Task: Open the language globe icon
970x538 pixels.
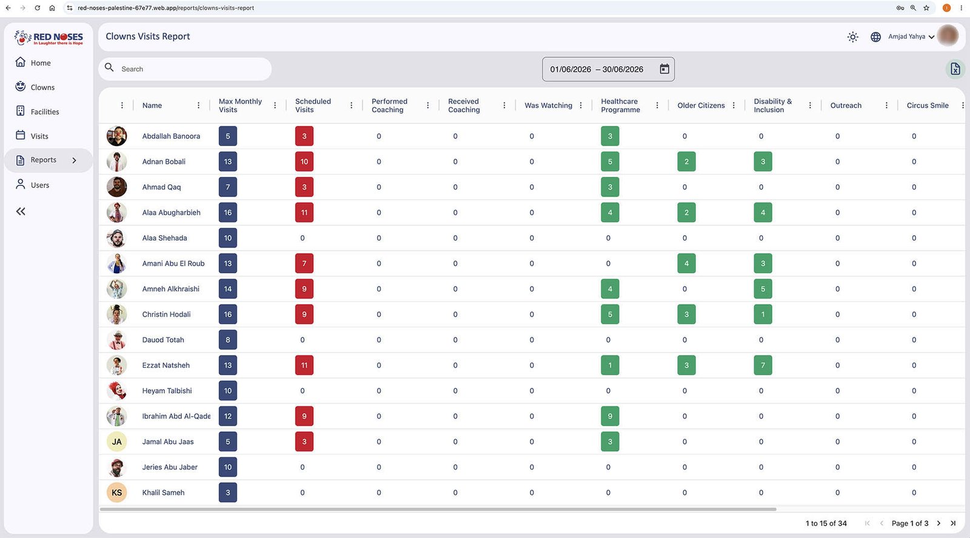Action: tap(875, 37)
